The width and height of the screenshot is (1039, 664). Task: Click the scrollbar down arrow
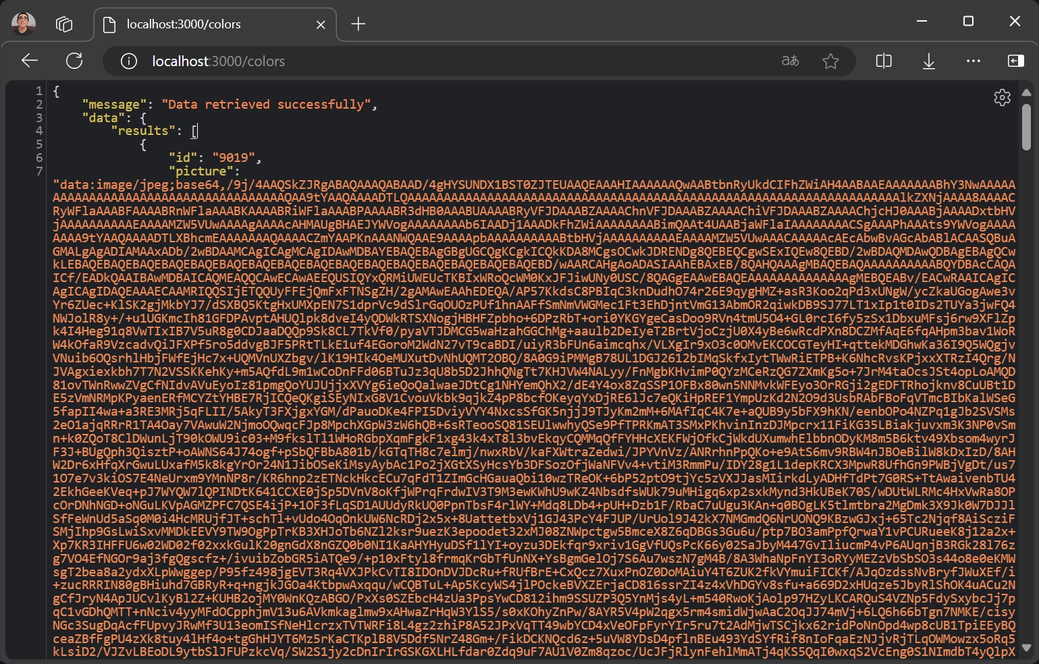pyautogui.click(x=1026, y=648)
